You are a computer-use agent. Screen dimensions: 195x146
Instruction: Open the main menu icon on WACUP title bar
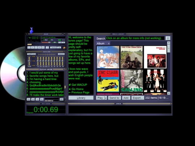tap(26, 34)
